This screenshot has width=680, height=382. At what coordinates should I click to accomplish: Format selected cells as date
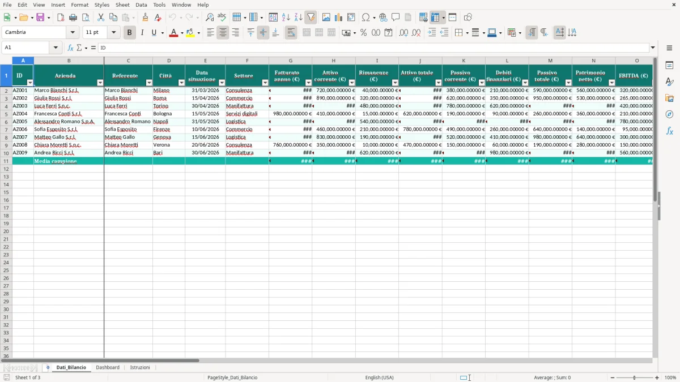388,33
